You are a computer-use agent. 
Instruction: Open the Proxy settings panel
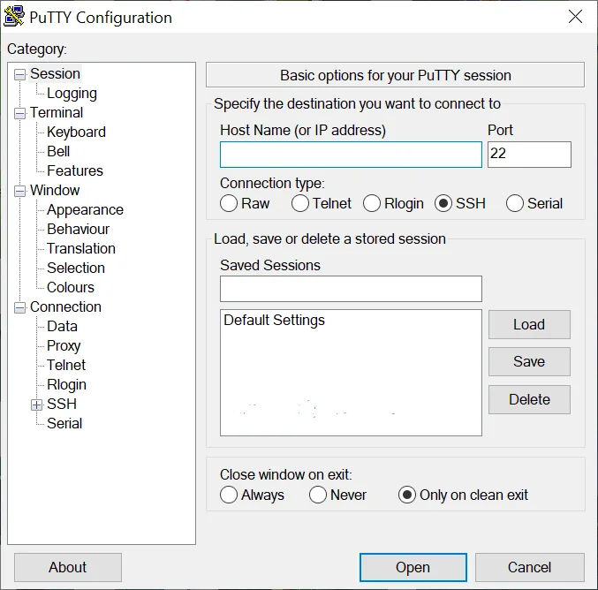click(x=64, y=346)
